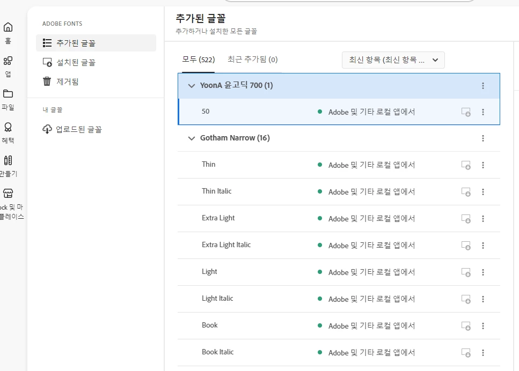Image resolution: width=519 pixels, height=371 pixels.
Task: Open the Apps icon in left rail
Action: pyautogui.click(x=8, y=61)
